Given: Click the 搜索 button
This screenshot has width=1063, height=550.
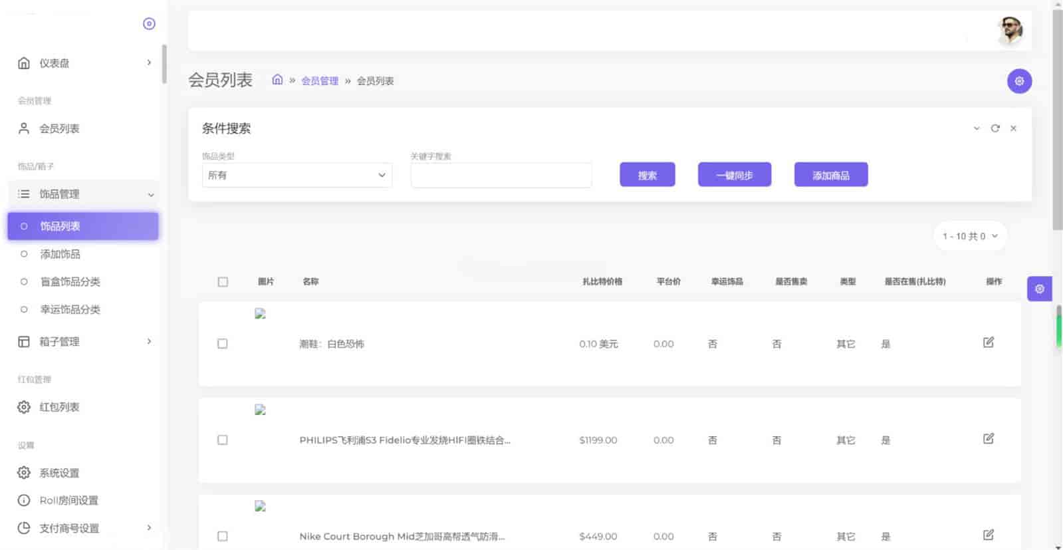Looking at the screenshot, I should click(647, 175).
